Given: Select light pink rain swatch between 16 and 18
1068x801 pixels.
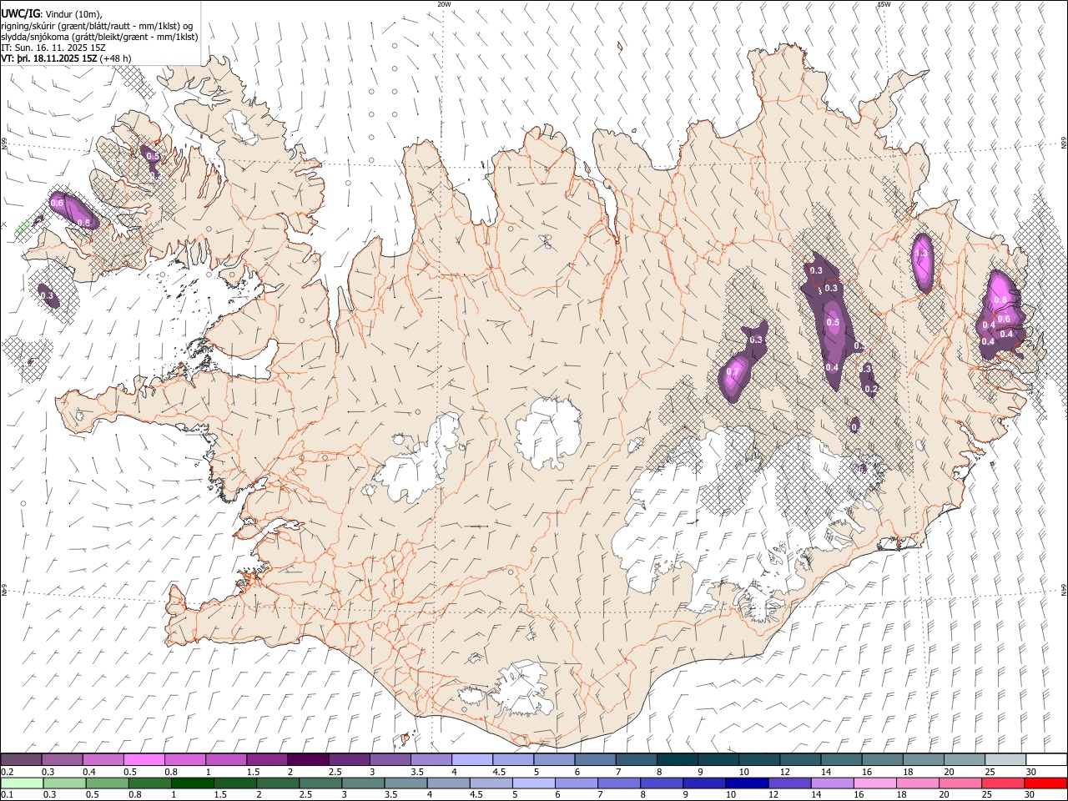Looking at the screenshot, I should (x=874, y=783).
